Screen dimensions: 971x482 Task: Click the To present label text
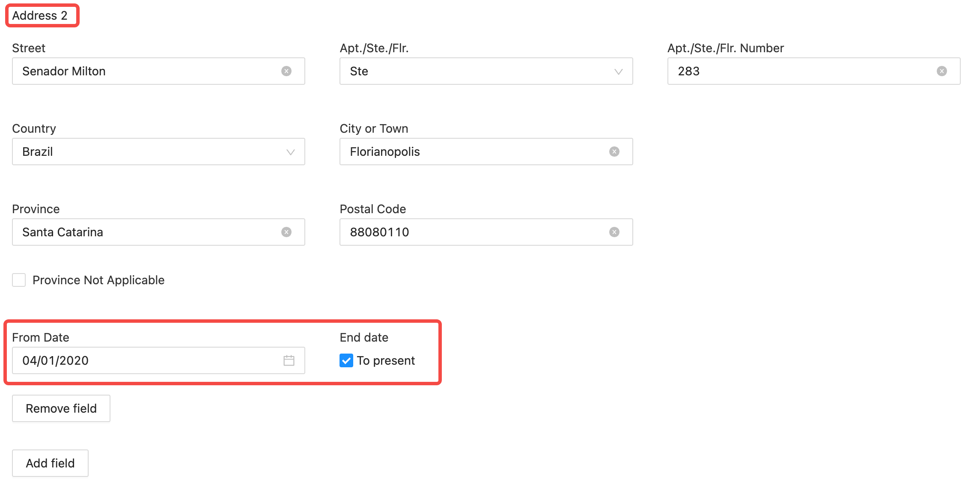tap(386, 360)
